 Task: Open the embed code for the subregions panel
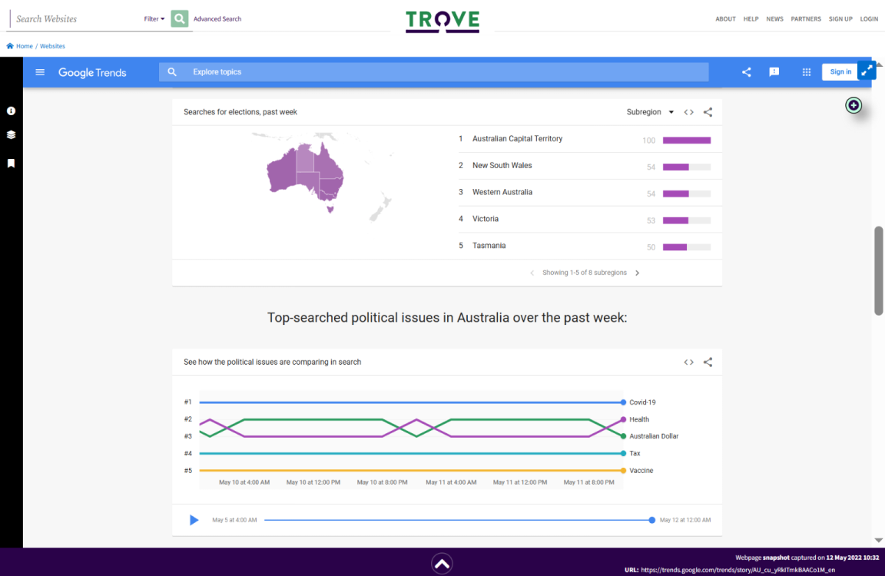click(688, 111)
